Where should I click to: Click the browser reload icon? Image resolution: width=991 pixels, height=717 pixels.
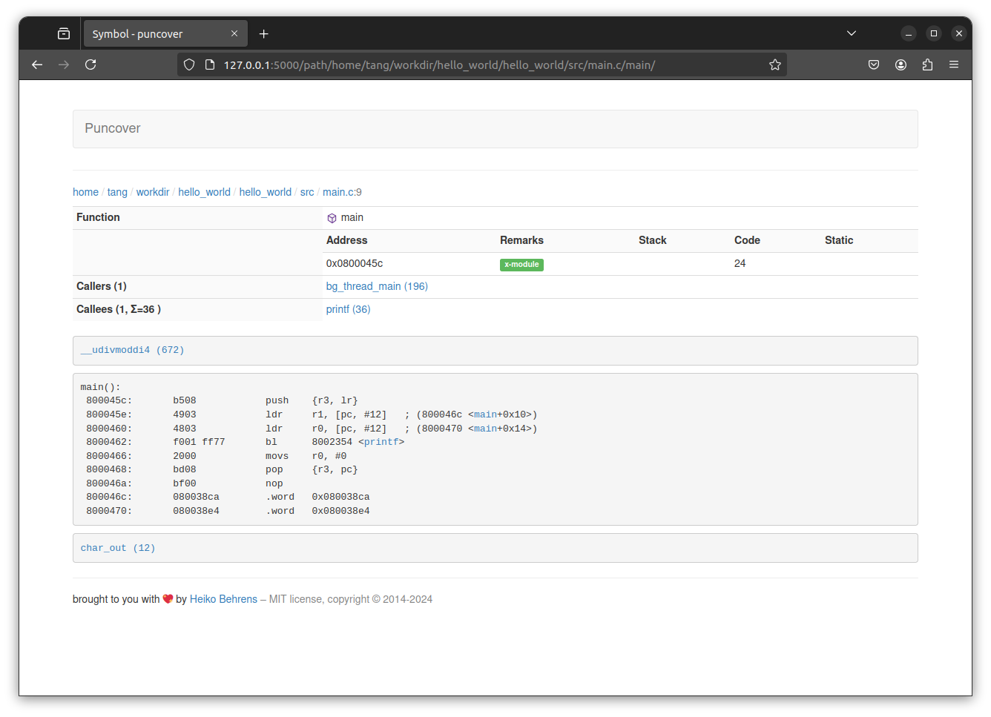coord(90,65)
